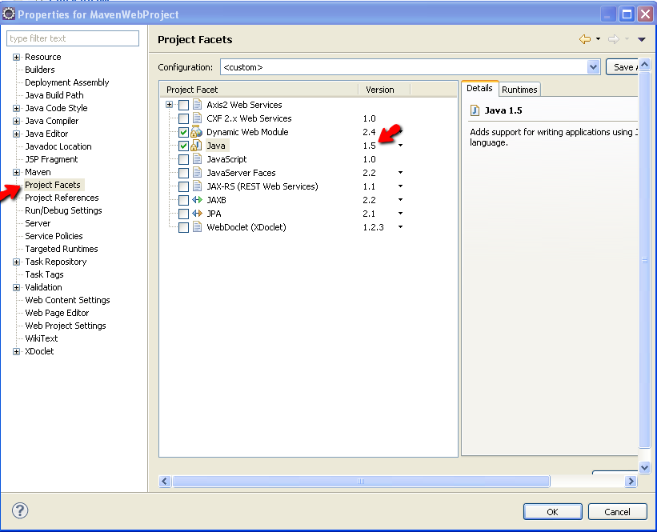Select the Details tab
The image size is (657, 532).
point(479,89)
